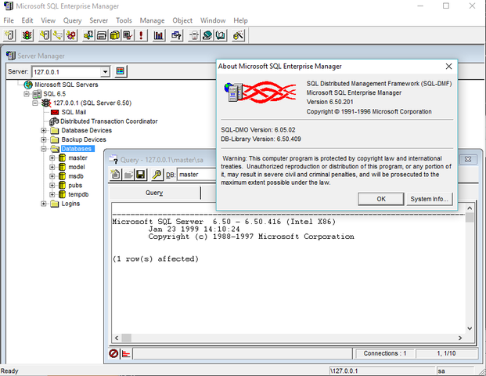This screenshot has width=486, height=376.
Task: Click the keys and person logins toolbar icon
Action: [x=88, y=35]
